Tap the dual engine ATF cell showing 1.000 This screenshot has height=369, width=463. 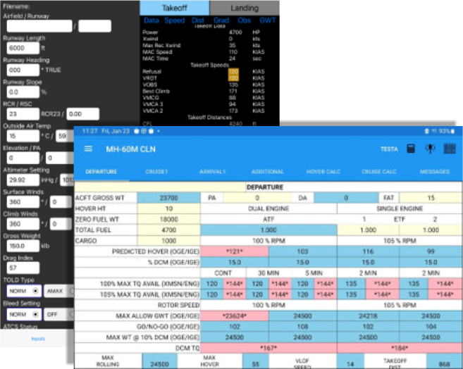tap(268, 230)
